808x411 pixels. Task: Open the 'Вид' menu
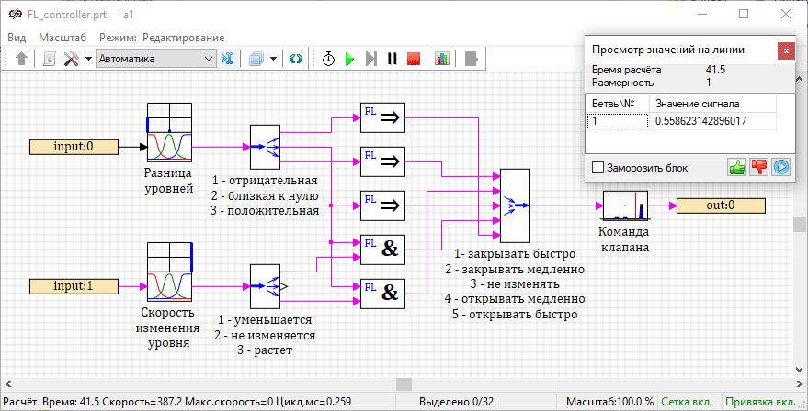tap(17, 37)
